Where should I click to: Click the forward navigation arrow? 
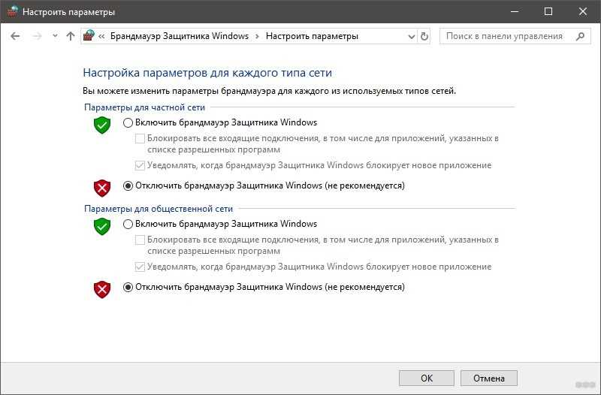[37, 36]
